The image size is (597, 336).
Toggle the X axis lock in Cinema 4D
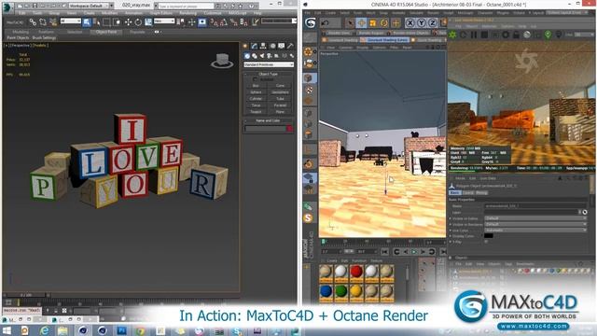pos(410,23)
